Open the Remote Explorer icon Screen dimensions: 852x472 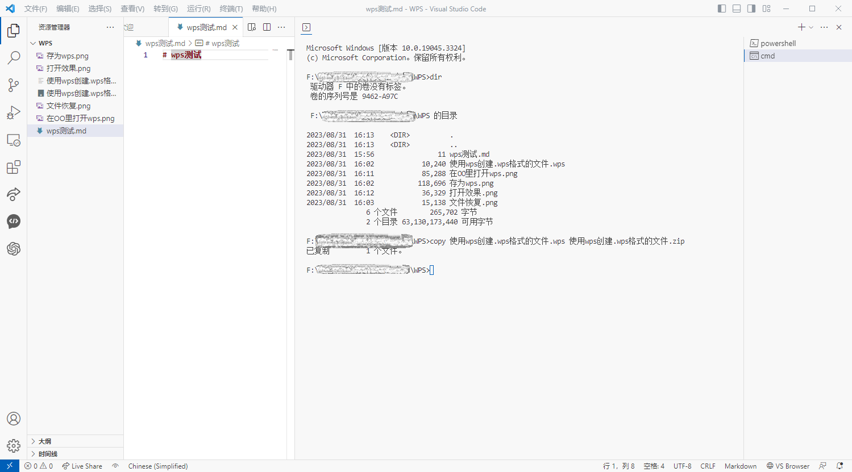coord(13,140)
